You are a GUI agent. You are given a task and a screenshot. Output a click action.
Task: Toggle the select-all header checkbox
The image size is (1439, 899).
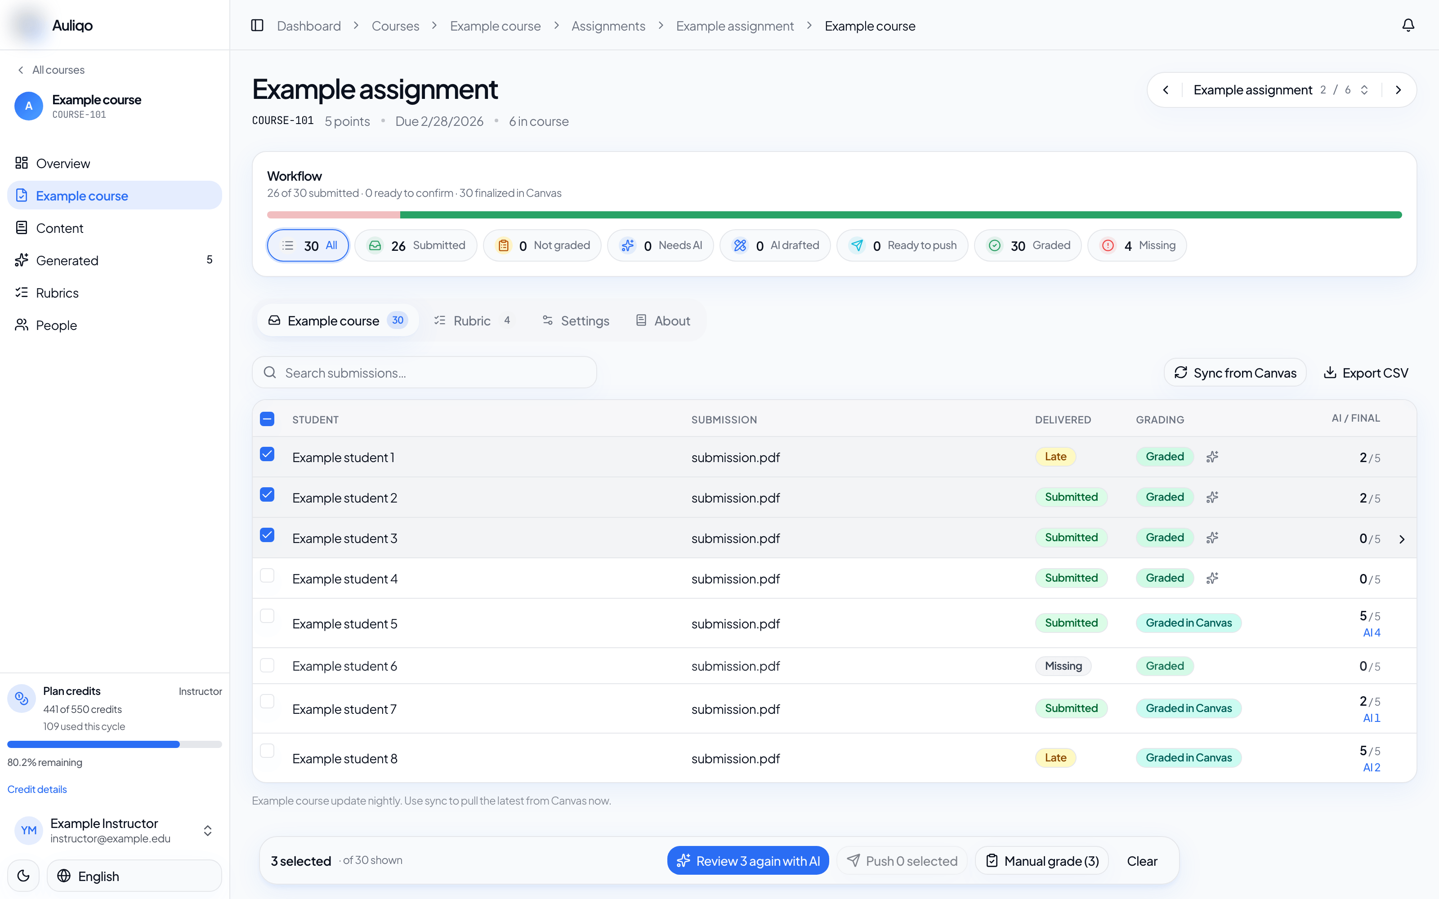pos(267,419)
